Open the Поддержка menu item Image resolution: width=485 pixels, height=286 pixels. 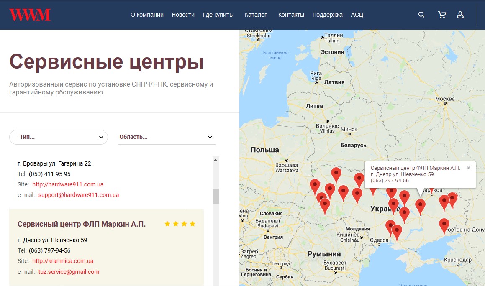(x=328, y=15)
